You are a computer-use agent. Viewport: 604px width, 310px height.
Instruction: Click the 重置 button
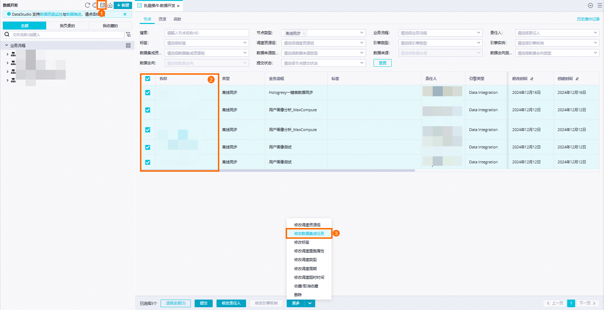coord(383,63)
